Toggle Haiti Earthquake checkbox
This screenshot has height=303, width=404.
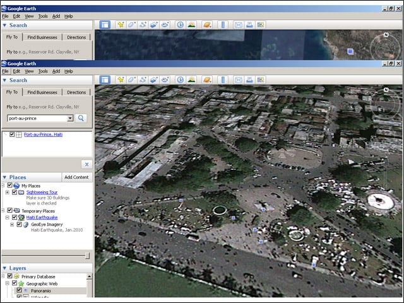[x=15, y=217]
